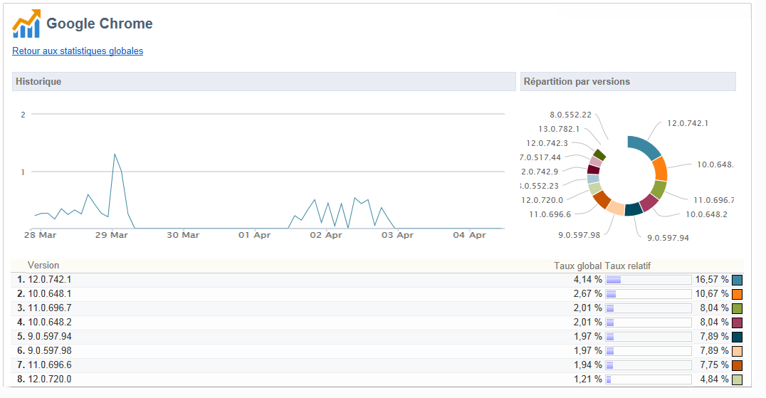Screen dimensions: 766x398
Task: Select the Répartition par versions header
Action: pyautogui.click(x=628, y=82)
